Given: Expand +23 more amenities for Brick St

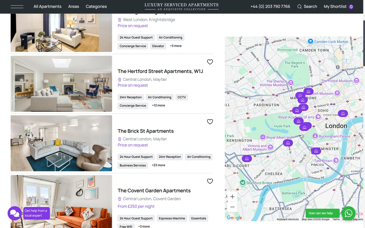Looking at the screenshot, I should point(158,165).
